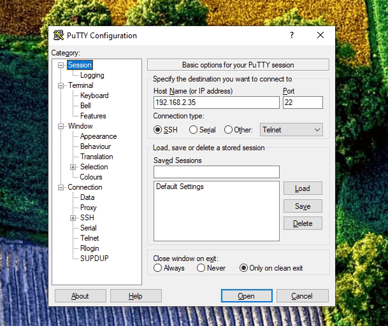The image size is (388, 326).
Task: Open the Terminal category
Action: click(81, 85)
